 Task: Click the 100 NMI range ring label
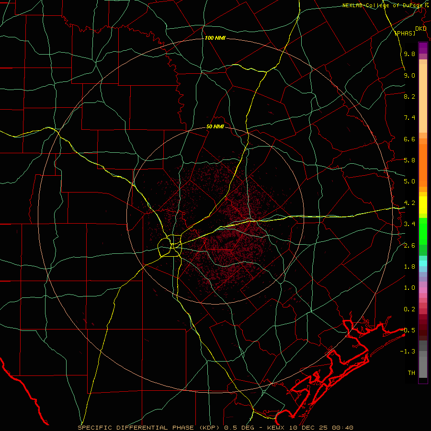pyautogui.click(x=215, y=38)
